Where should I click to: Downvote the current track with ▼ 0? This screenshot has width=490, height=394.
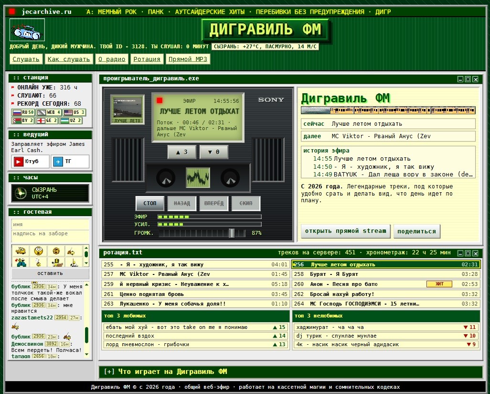[x=214, y=152]
